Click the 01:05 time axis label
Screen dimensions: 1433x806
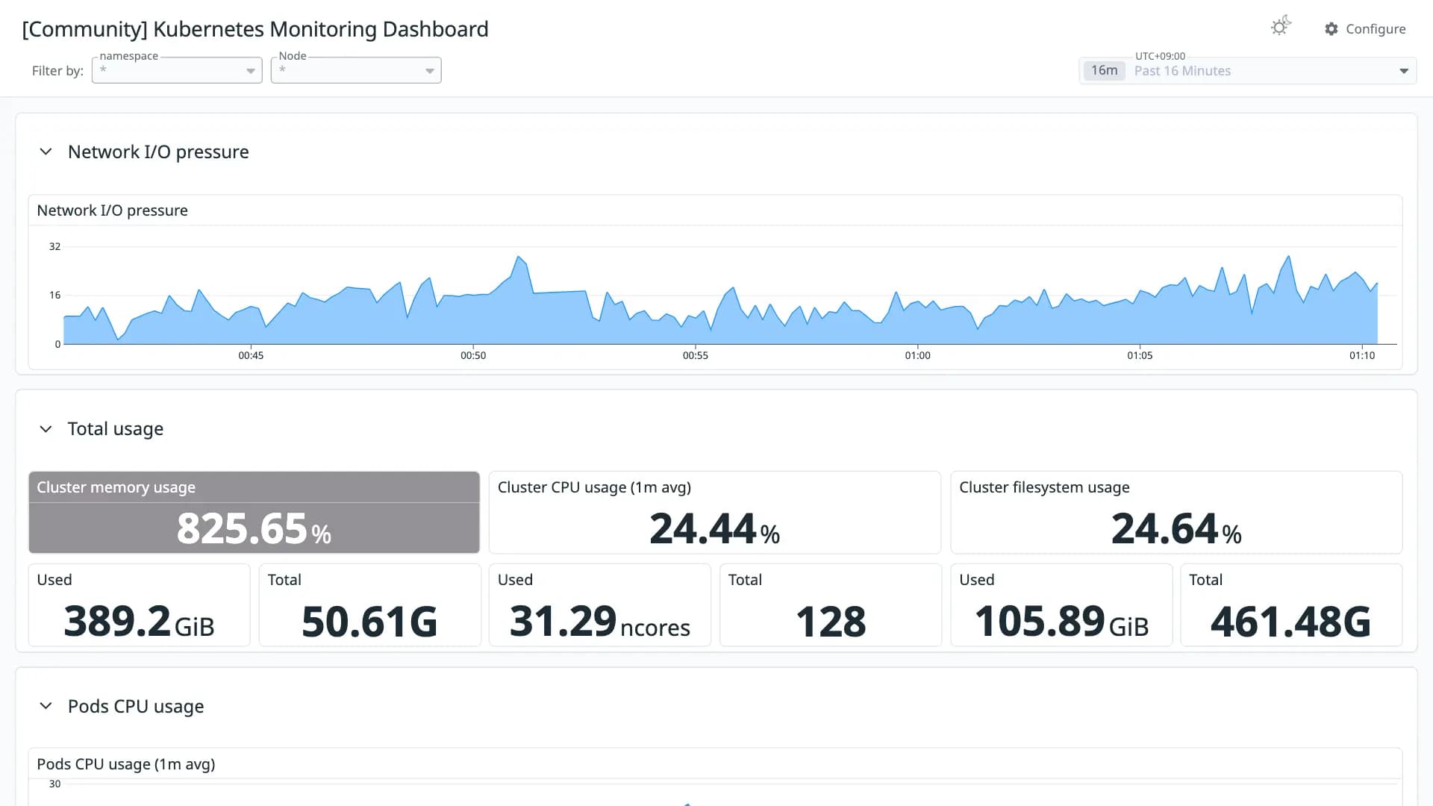(x=1140, y=355)
